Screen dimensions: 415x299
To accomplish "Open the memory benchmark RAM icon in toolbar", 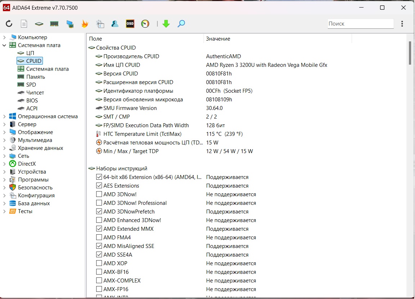I will pos(54,24).
